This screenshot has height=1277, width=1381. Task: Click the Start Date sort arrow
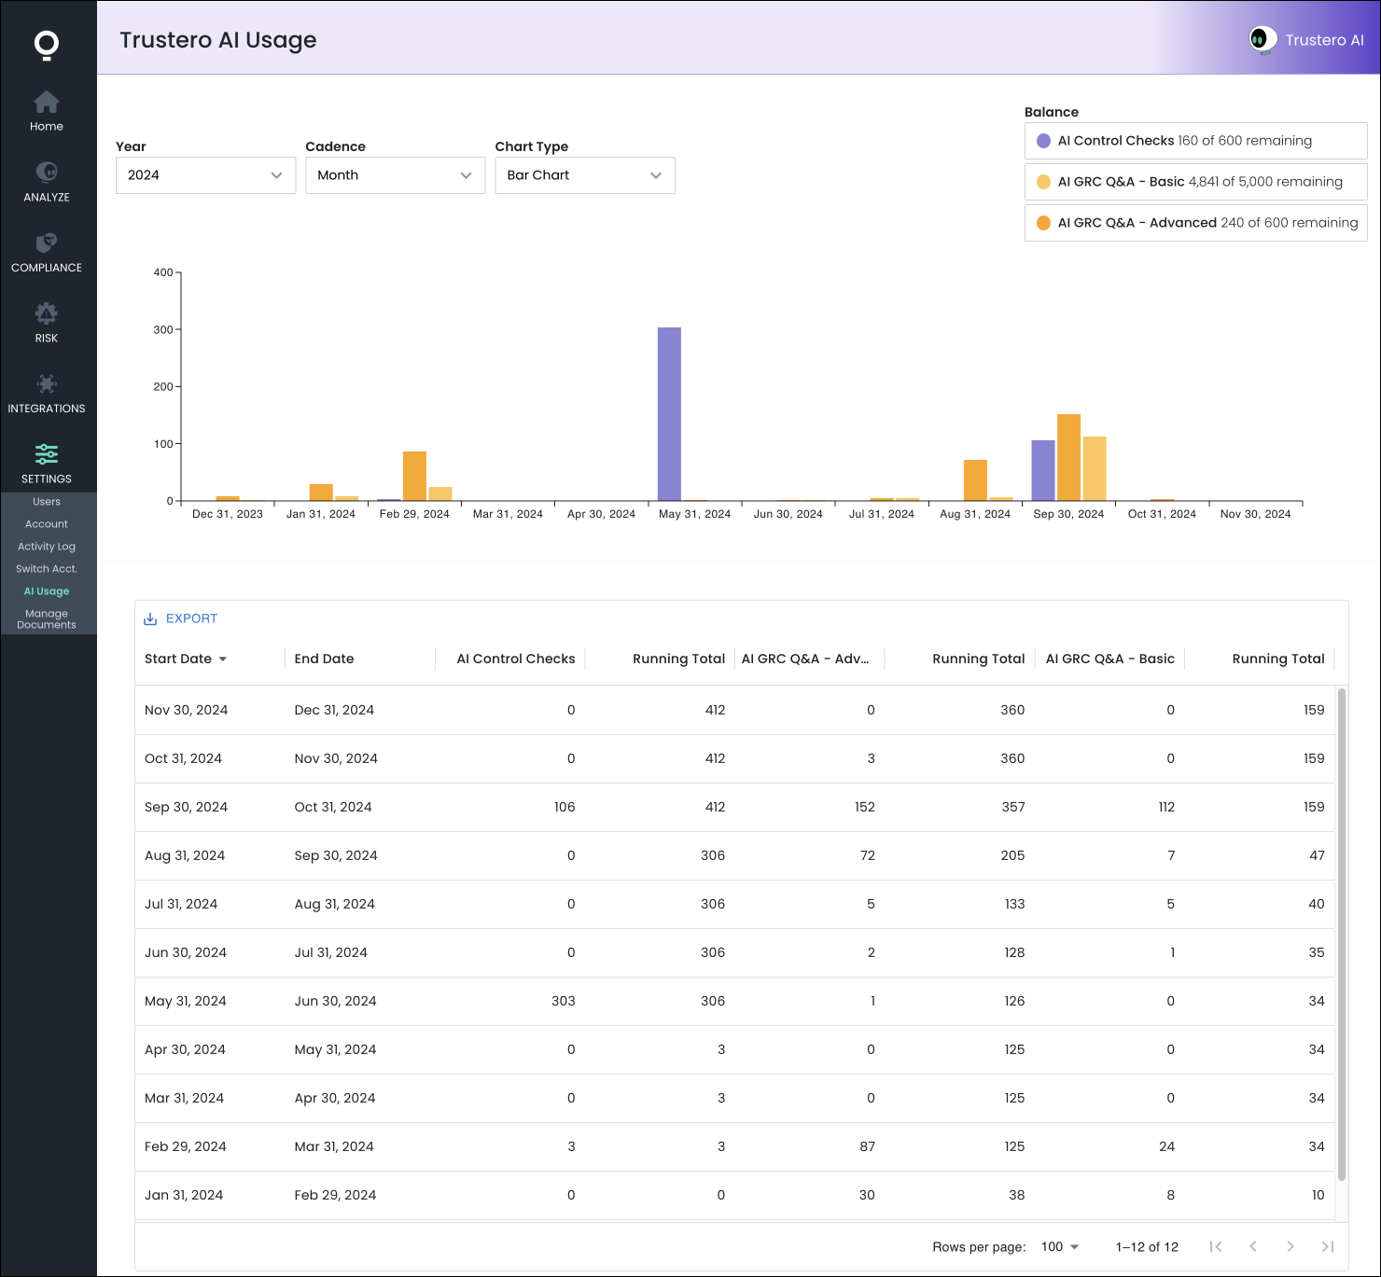[223, 659]
